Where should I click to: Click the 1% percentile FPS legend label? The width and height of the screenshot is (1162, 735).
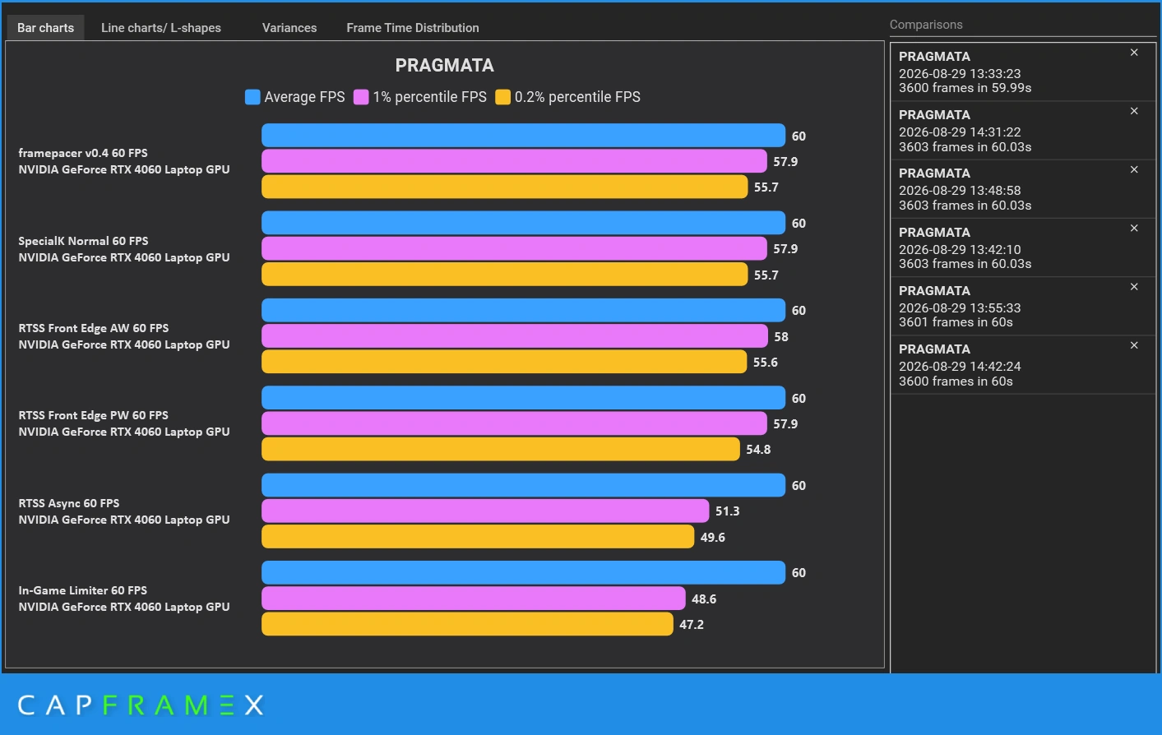tap(429, 97)
